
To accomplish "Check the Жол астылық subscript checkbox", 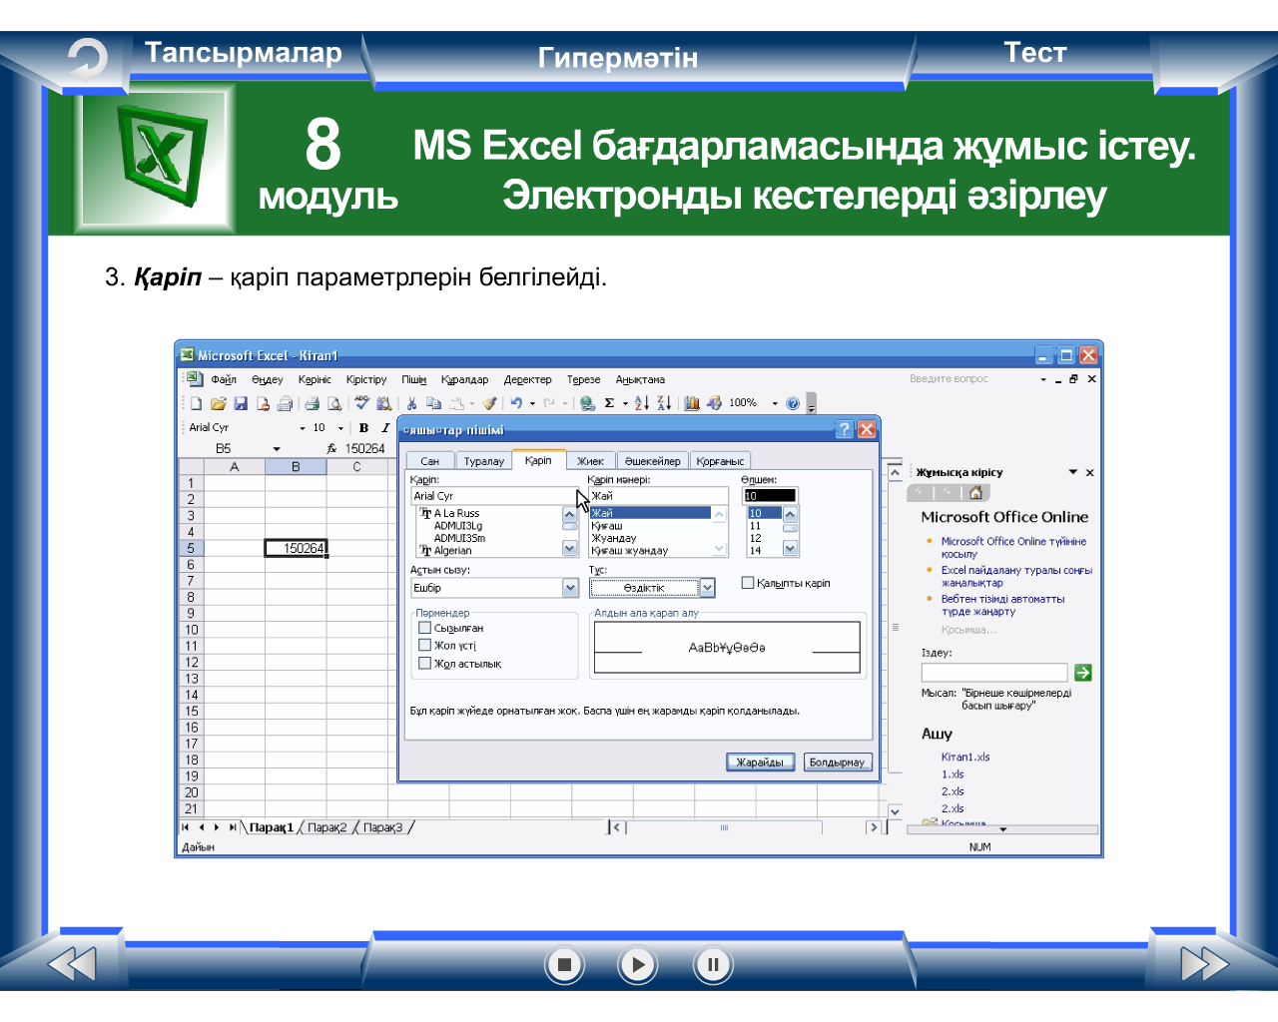I will click(x=424, y=664).
